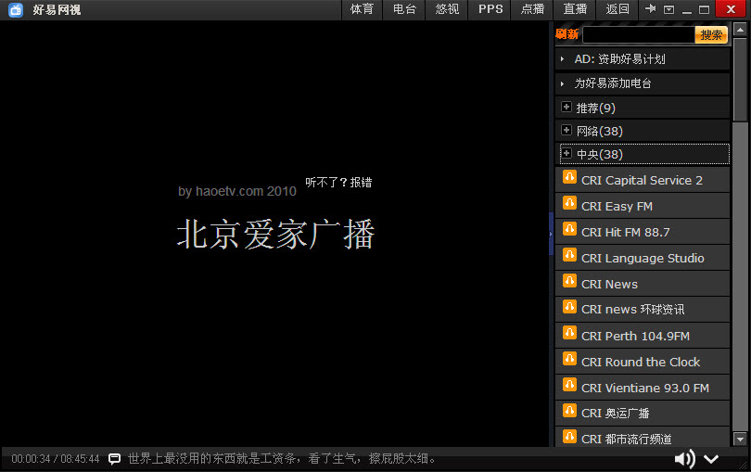Open the 体育 sports tab

pos(362,9)
